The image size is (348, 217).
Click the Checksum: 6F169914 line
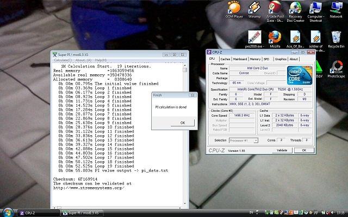(75, 179)
